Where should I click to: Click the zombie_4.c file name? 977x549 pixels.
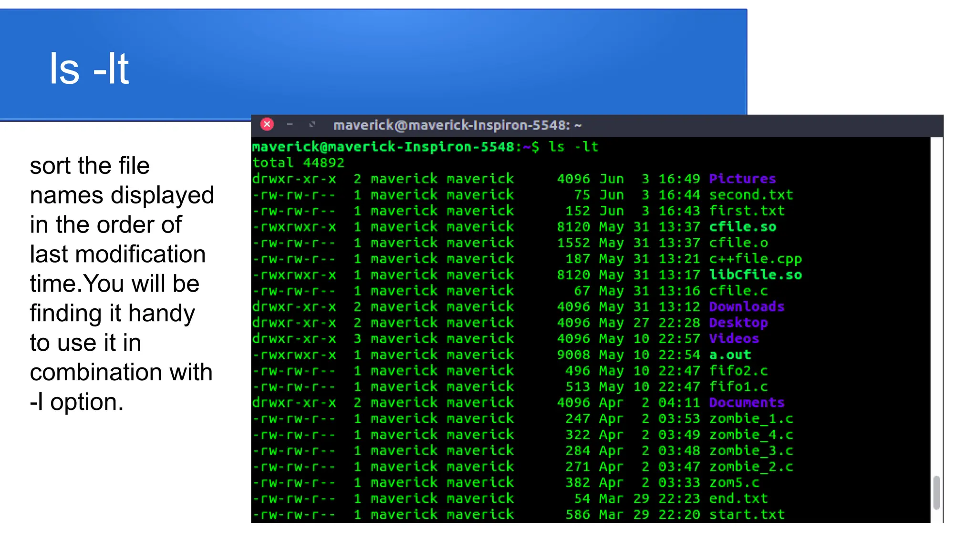[x=751, y=435]
